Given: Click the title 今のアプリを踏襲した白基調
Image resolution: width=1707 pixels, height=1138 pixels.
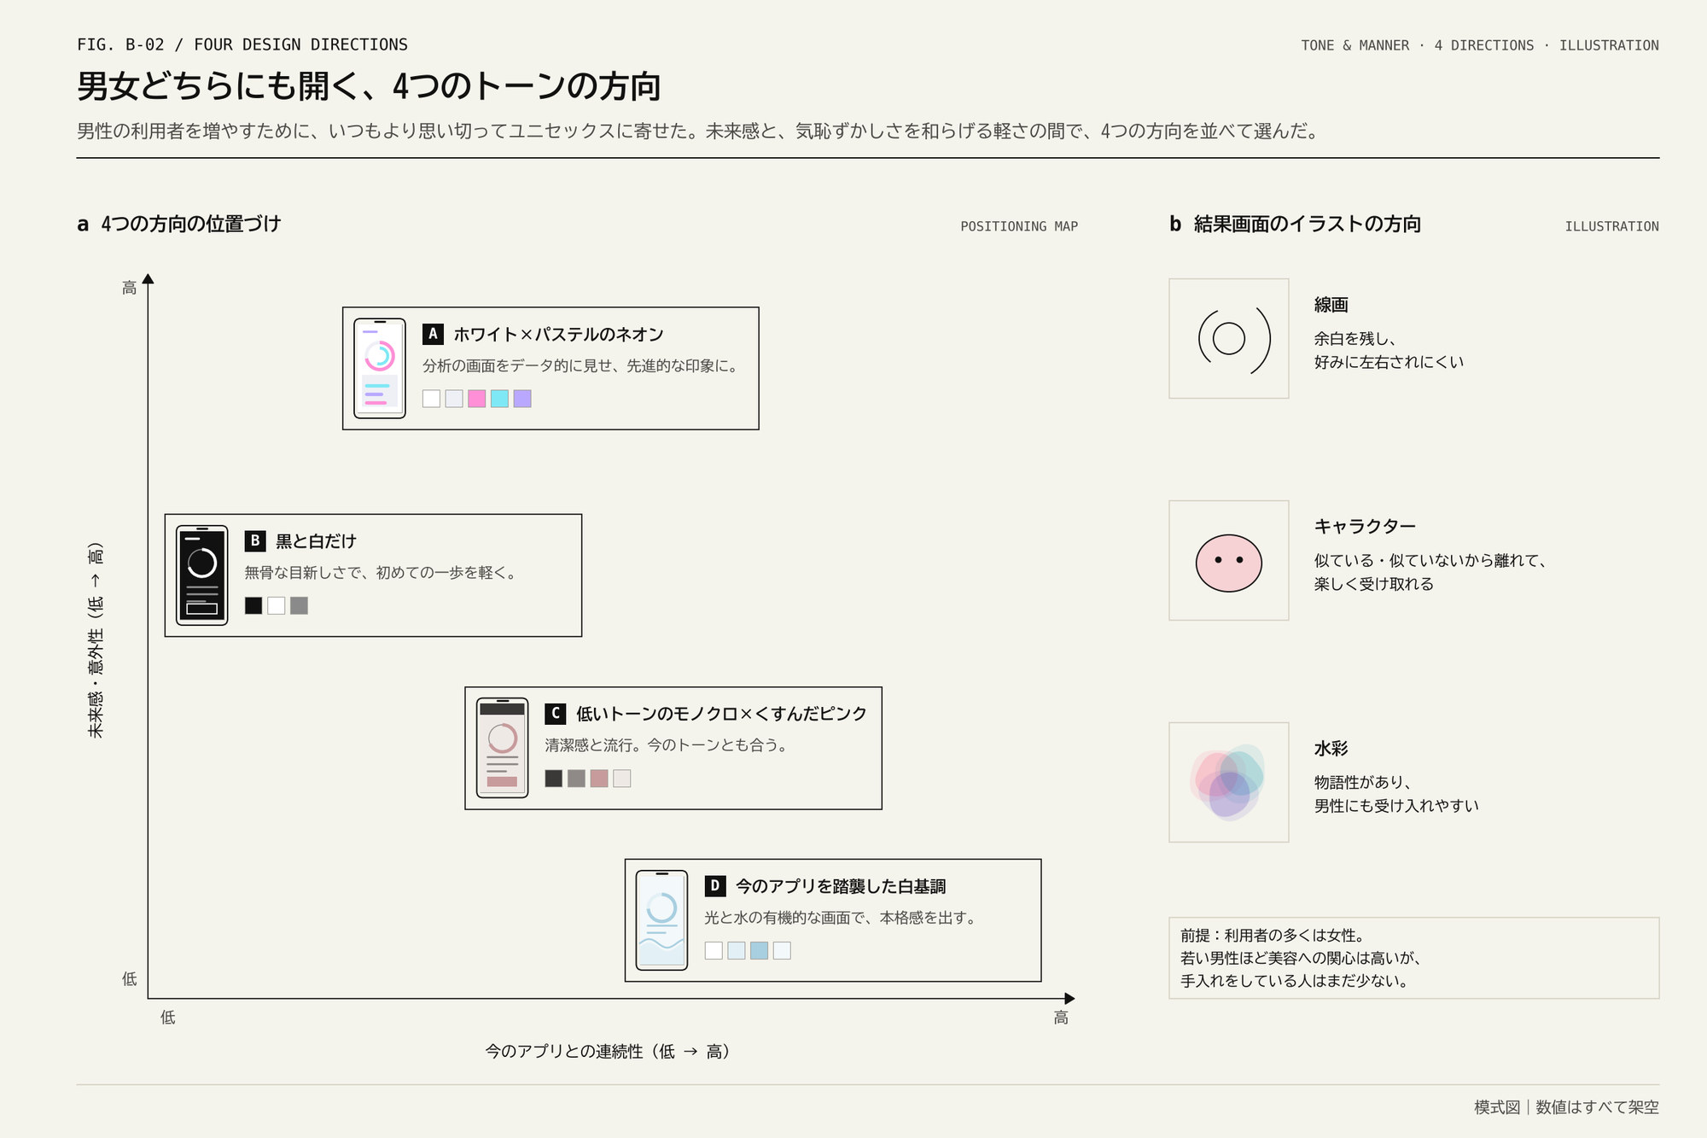Looking at the screenshot, I should click(x=841, y=886).
